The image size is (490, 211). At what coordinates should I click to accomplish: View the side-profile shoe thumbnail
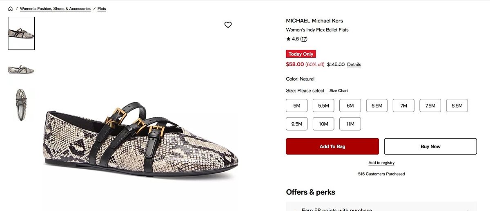[x=21, y=70]
